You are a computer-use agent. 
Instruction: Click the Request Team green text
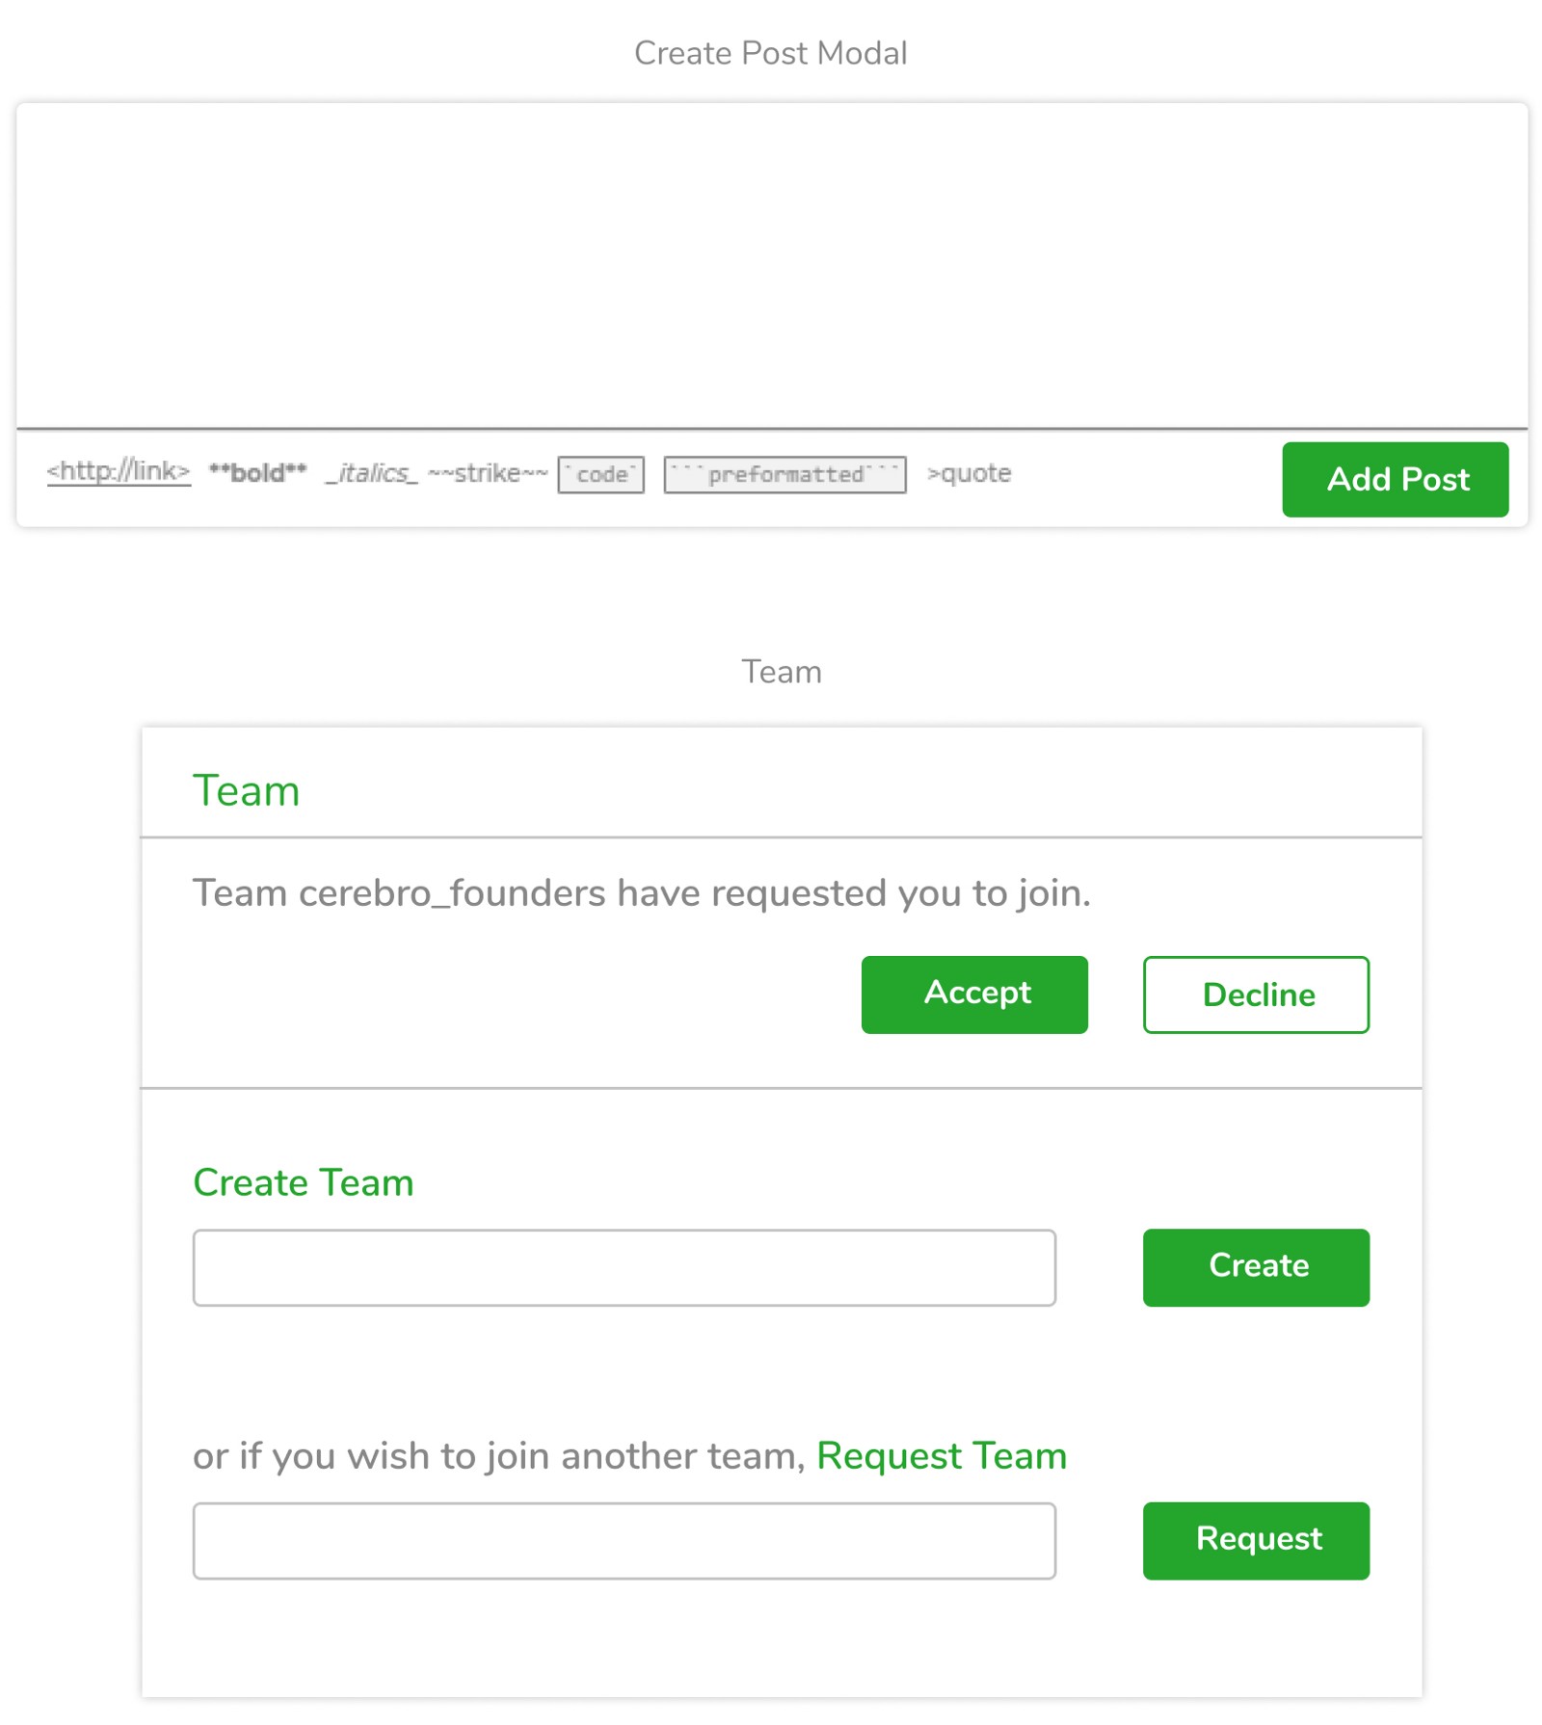click(x=942, y=1455)
